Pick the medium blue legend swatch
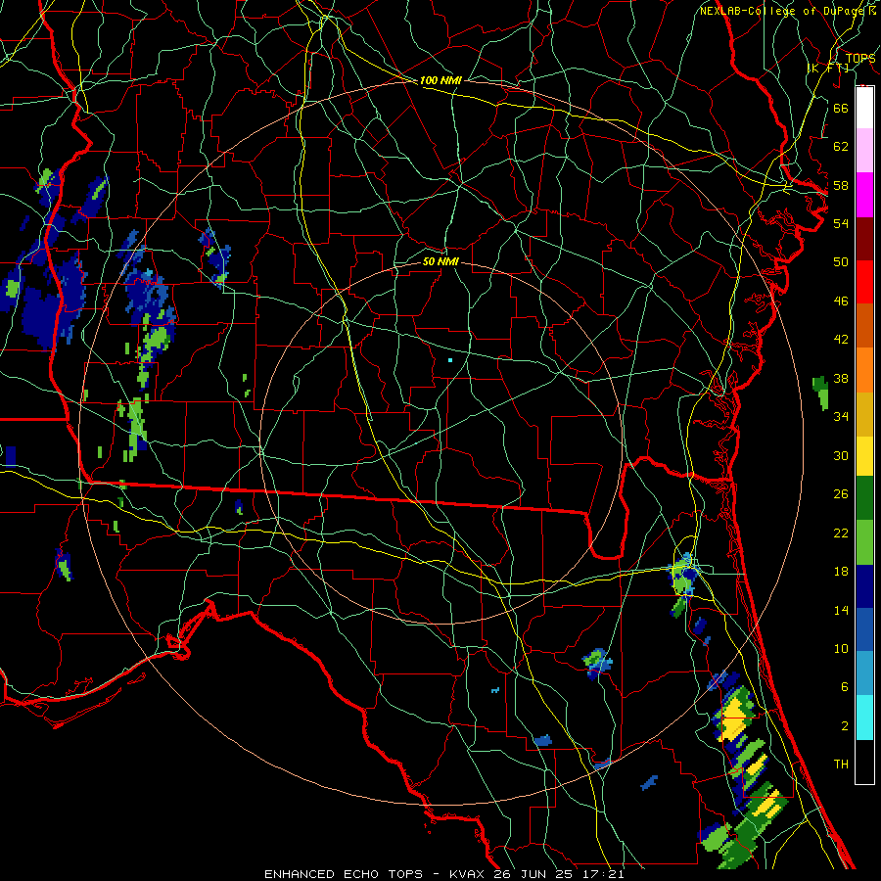881x881 pixels. pos(864,629)
